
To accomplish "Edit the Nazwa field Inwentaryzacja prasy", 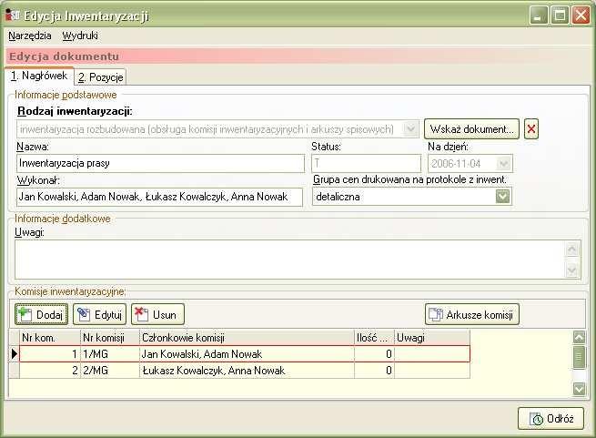I will click(160, 163).
